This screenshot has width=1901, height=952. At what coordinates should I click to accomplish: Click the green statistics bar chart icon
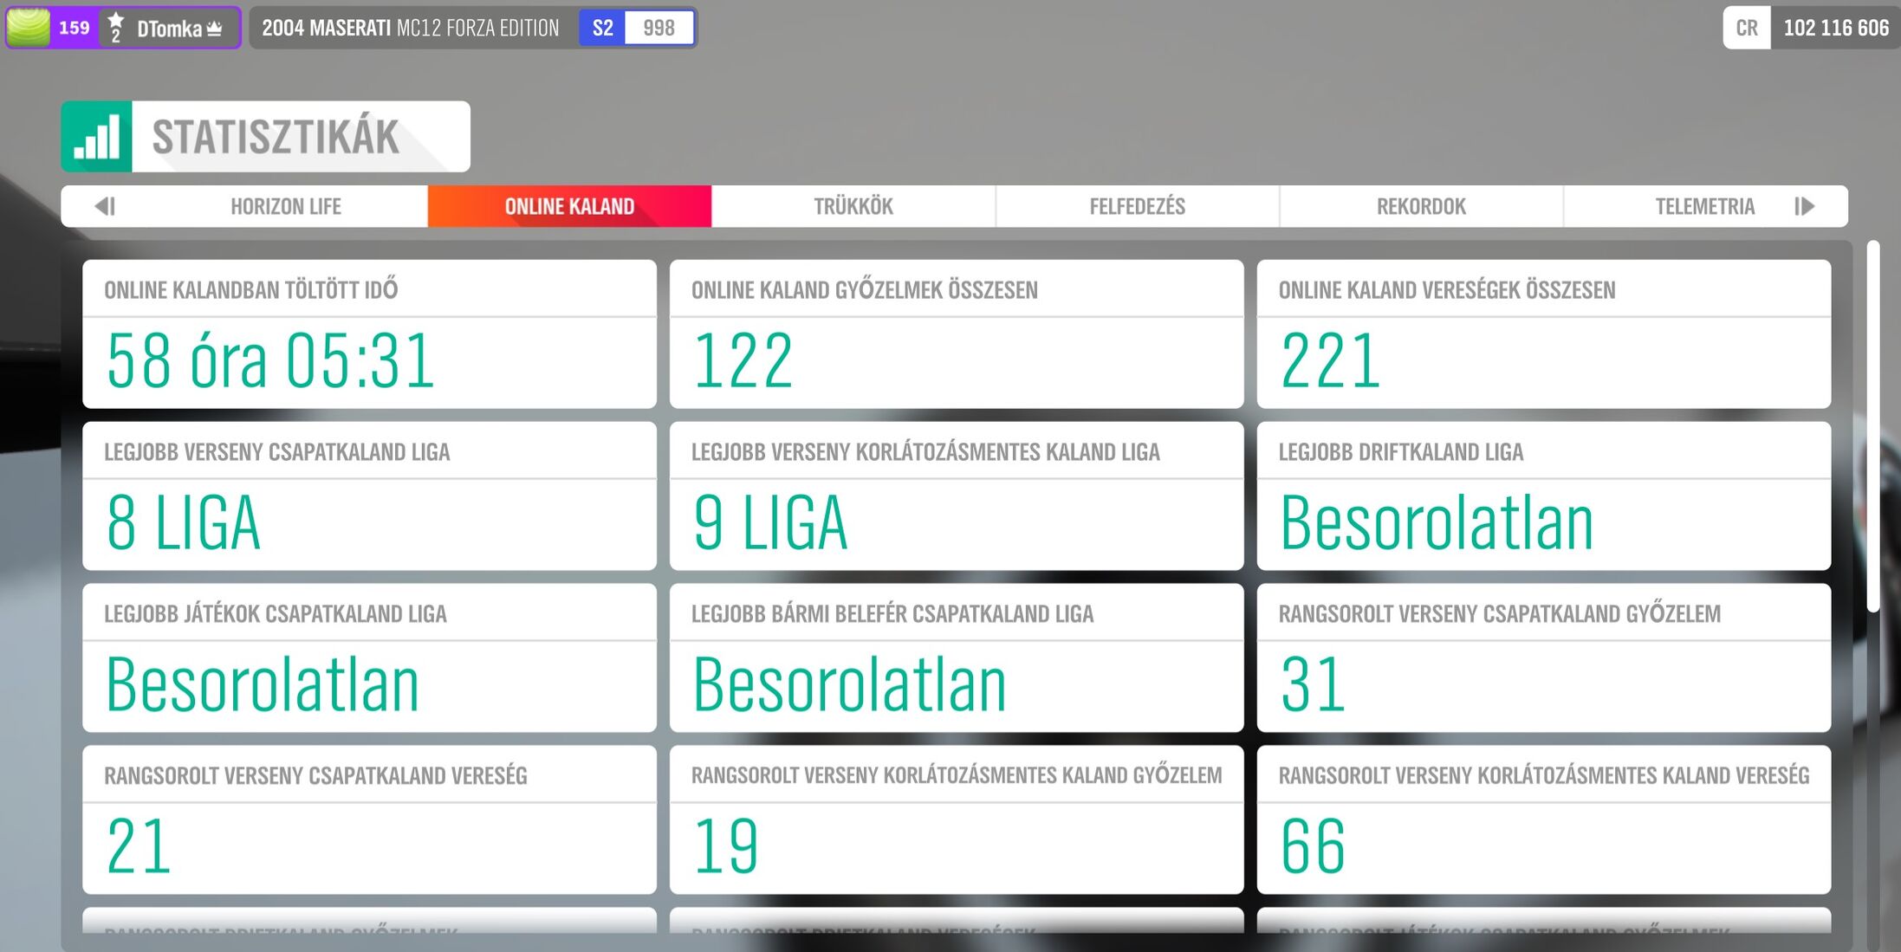point(96,137)
